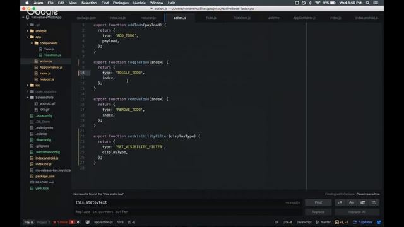Toggle the whole-word search option button
Viewport: 404px width, 227px height.
pyautogui.click(x=374, y=202)
